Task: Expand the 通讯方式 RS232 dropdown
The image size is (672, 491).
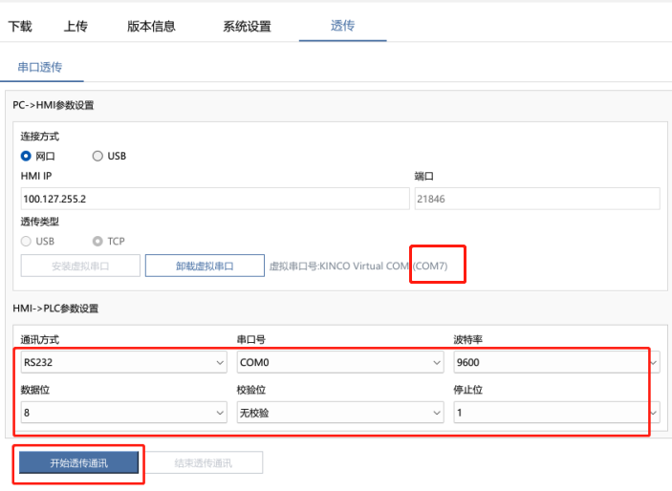Action: pyautogui.click(x=124, y=362)
